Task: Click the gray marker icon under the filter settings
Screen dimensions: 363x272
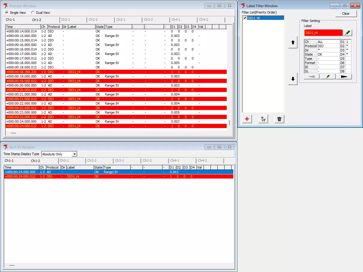Action: point(311,77)
